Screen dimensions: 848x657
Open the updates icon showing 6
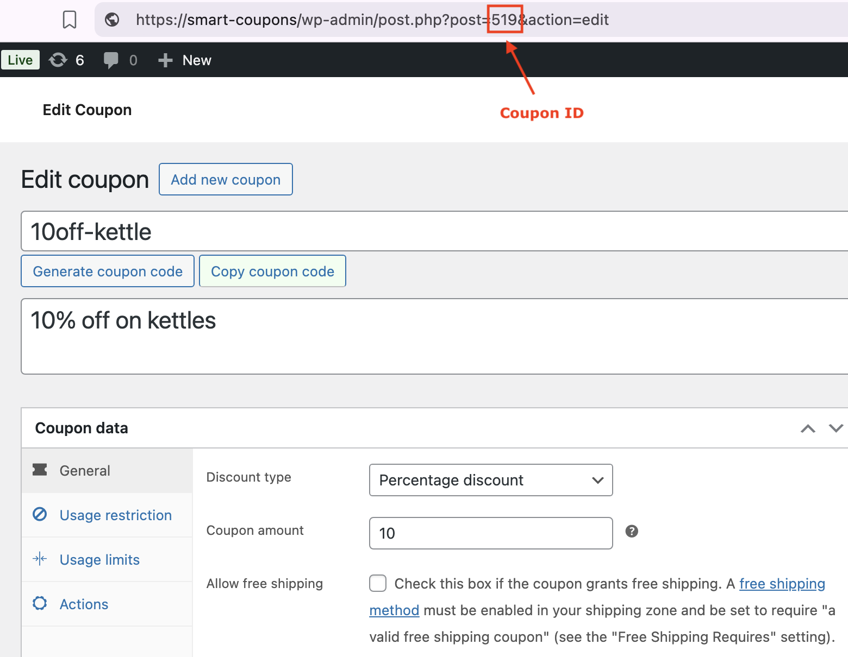click(x=58, y=60)
